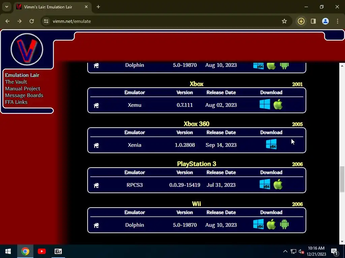
Task: Download RPCS3 for macOS
Action: [278, 184]
